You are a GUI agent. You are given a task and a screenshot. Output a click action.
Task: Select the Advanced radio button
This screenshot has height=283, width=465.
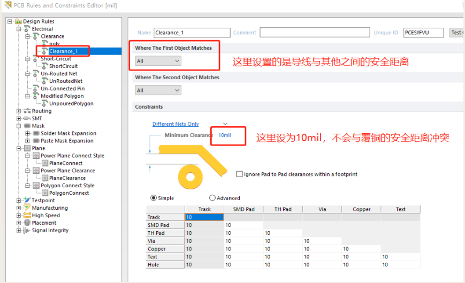point(212,198)
